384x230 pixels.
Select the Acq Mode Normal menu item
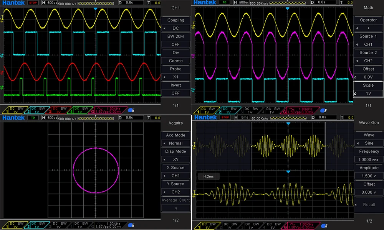pyautogui.click(x=175, y=143)
